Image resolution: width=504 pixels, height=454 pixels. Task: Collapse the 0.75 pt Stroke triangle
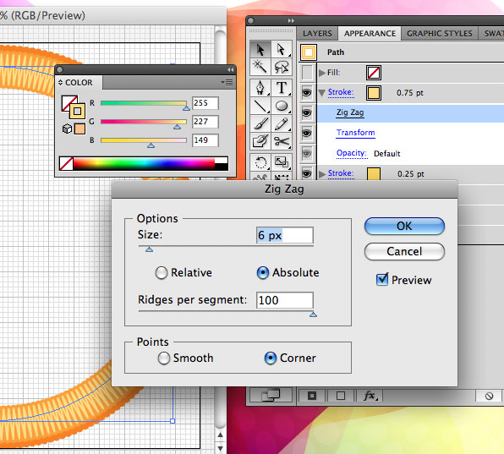(321, 93)
